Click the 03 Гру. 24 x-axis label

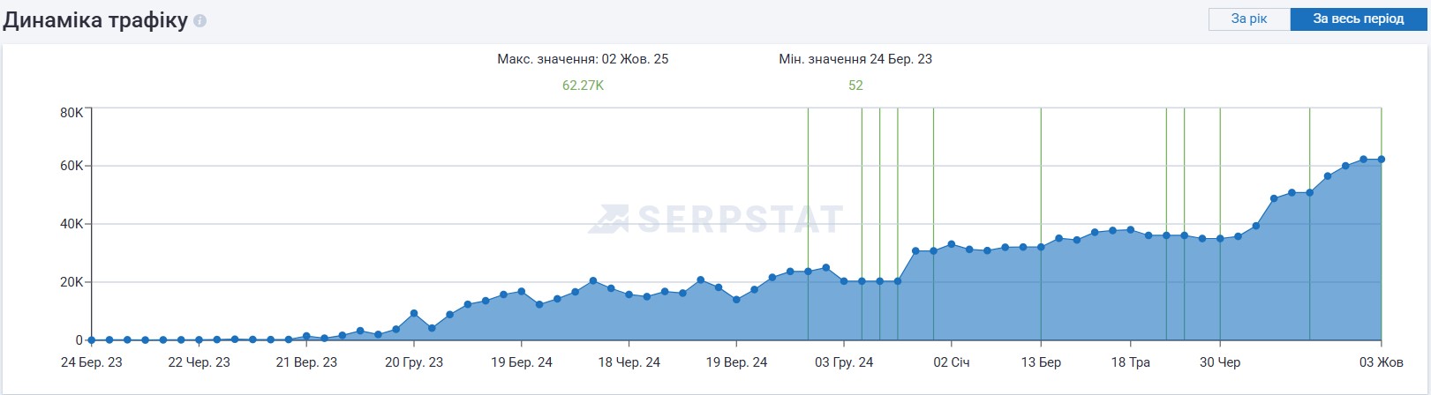[844, 362]
